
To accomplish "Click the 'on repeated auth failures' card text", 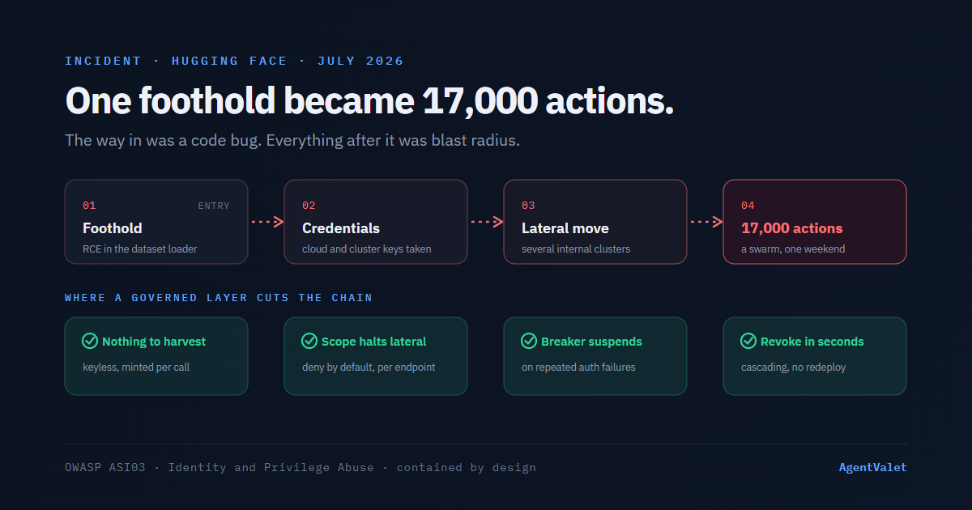I will (x=578, y=367).
